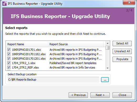Click the source cell of 10KRSPNO201701.xlsx

point(75,50)
